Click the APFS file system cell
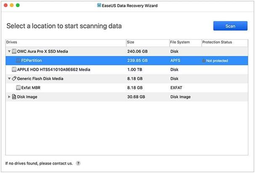Screen dimensions: 255x173 (x=175, y=61)
